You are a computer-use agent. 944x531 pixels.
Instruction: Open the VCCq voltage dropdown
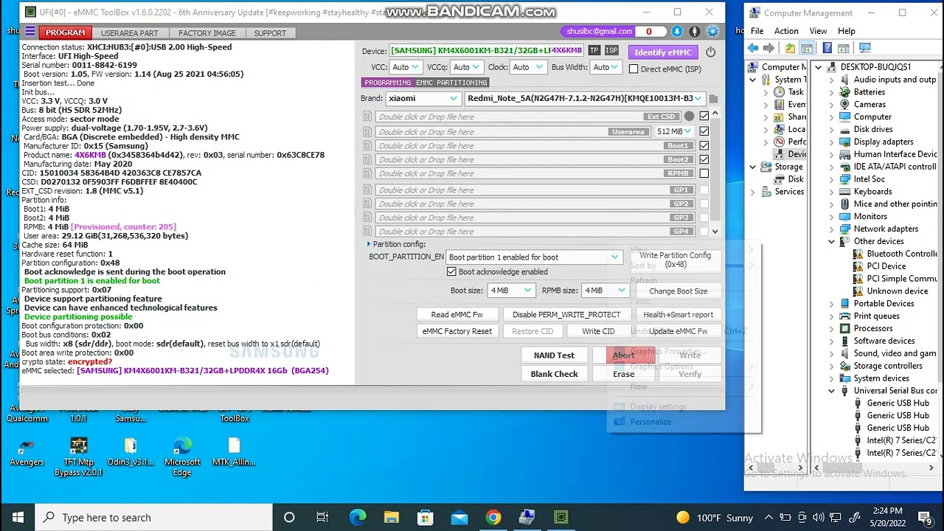tap(467, 67)
